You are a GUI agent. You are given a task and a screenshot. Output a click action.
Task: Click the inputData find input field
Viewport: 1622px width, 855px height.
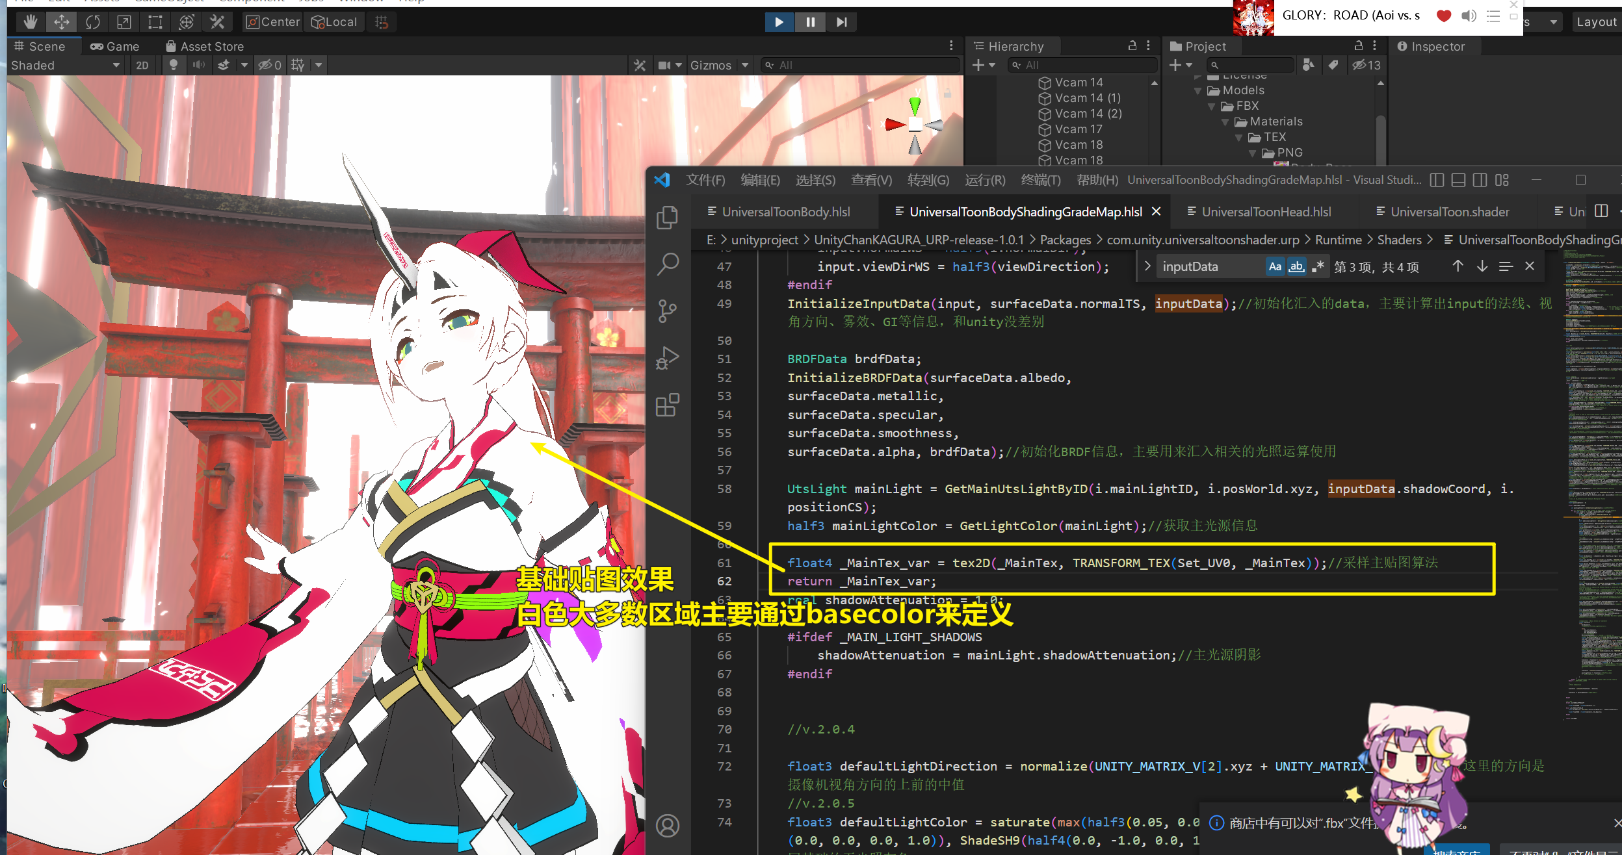pos(1209,266)
